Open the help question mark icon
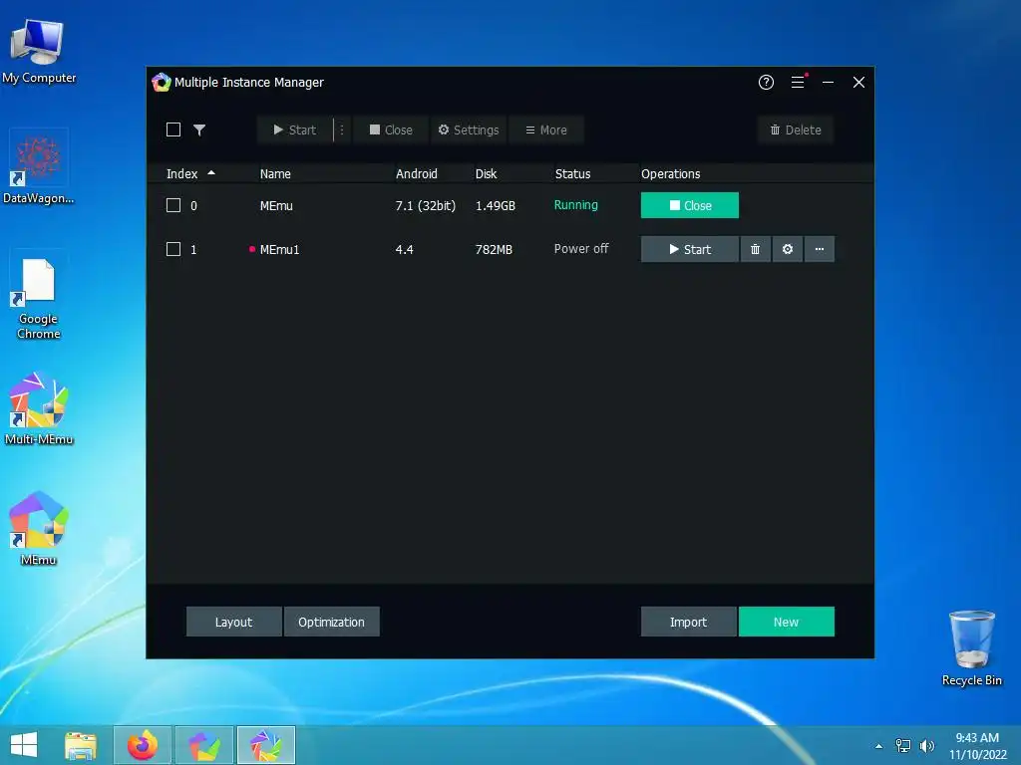Viewport: 1021px width, 765px height. 766,82
